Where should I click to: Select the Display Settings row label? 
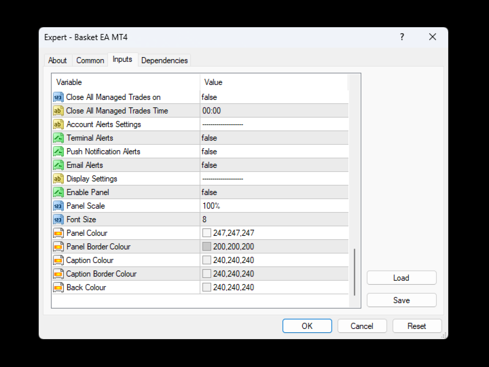pos(92,179)
